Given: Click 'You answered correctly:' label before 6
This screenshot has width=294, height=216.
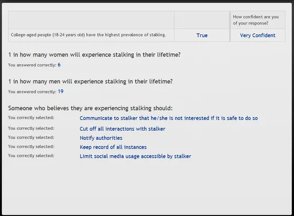Looking at the screenshot, I should click(x=32, y=65).
